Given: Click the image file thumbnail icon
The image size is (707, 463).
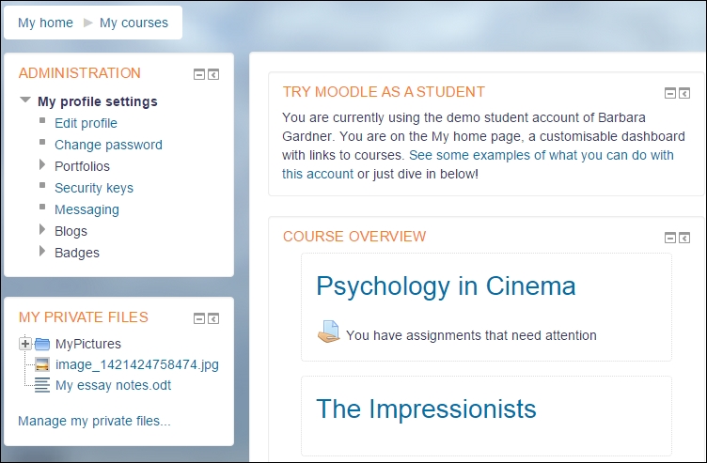Looking at the screenshot, I should click(x=42, y=364).
